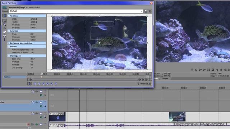Click Stop in preview transport

(212, 70)
